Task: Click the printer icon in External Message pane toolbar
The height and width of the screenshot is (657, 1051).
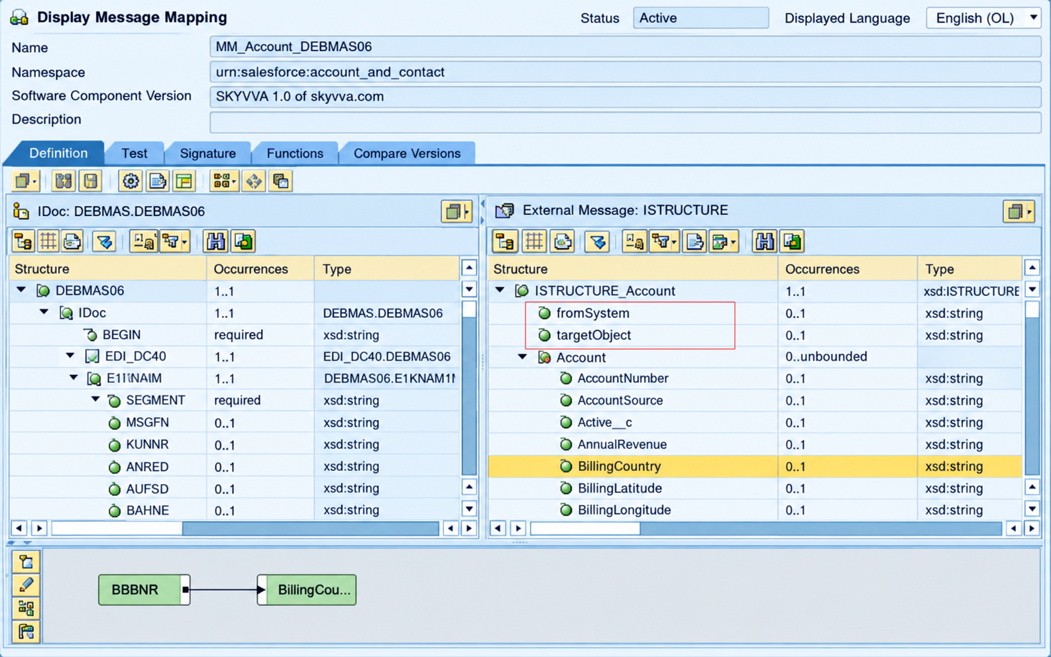Action: tap(563, 242)
